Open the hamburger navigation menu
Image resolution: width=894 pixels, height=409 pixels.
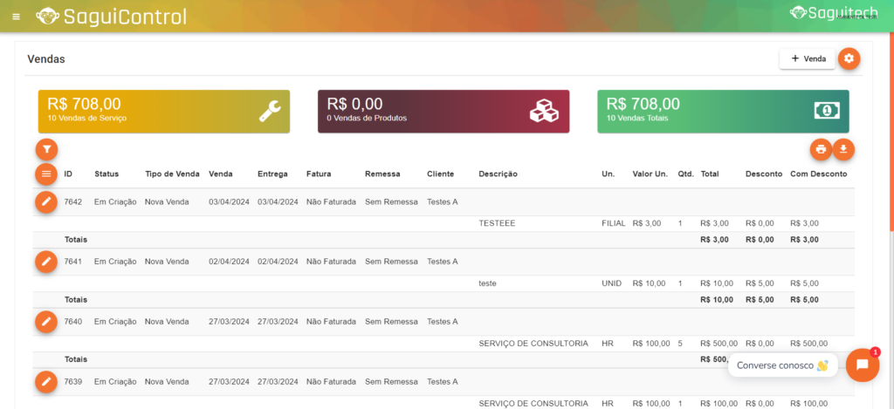tap(17, 17)
